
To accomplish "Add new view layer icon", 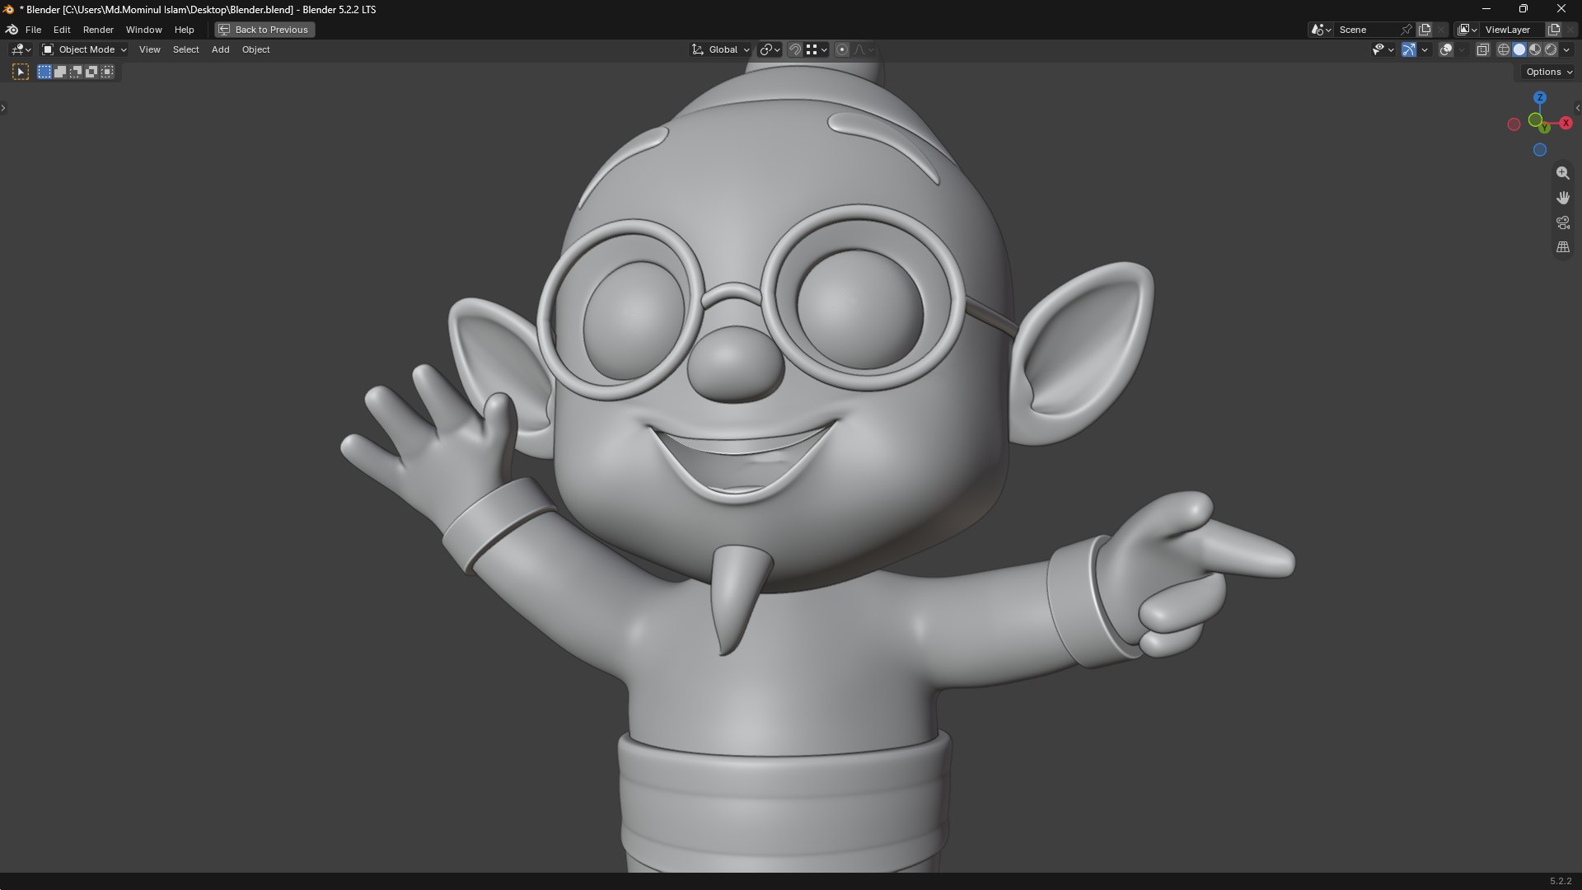I will (1554, 30).
